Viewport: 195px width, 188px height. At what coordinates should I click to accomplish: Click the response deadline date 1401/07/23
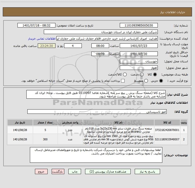139,46
